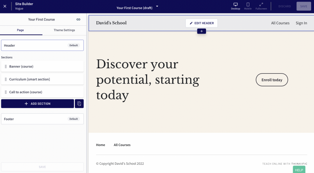Click the copyright David's School 2022 text
The image size is (314, 173).
click(x=120, y=164)
